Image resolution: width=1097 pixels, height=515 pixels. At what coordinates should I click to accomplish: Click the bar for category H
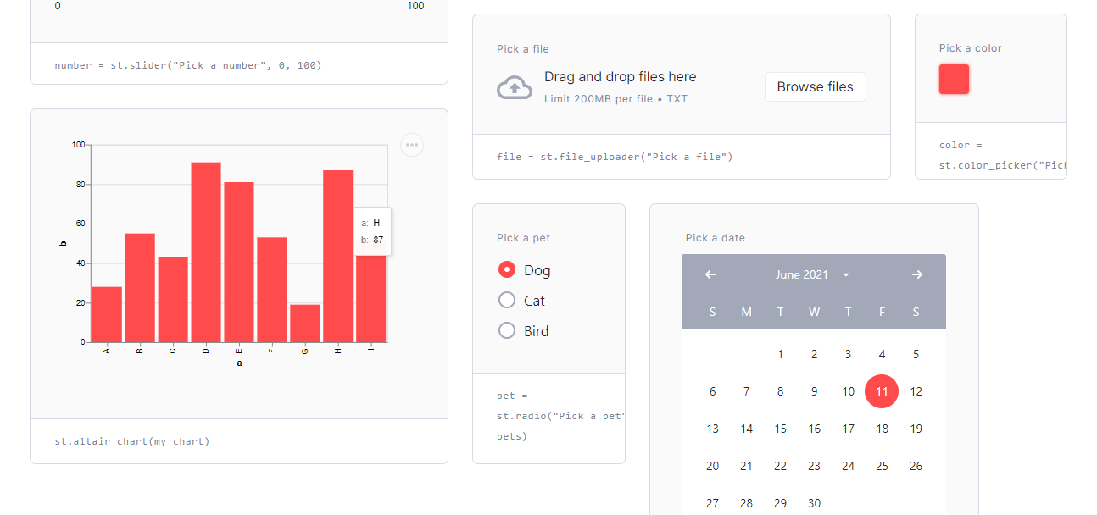338,256
